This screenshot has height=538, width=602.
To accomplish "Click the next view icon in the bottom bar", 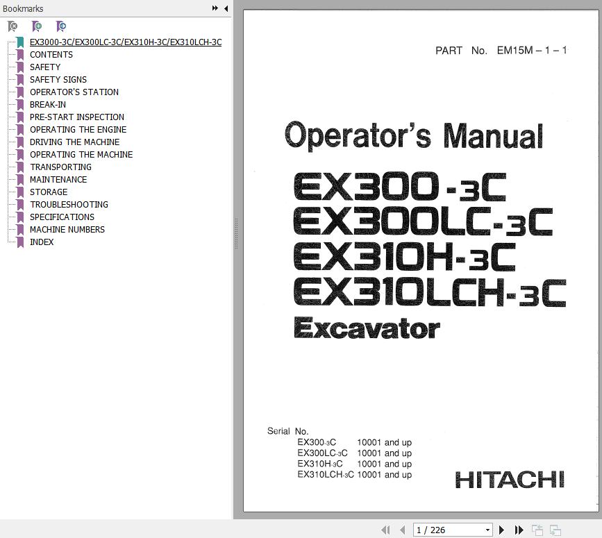I will (555, 530).
